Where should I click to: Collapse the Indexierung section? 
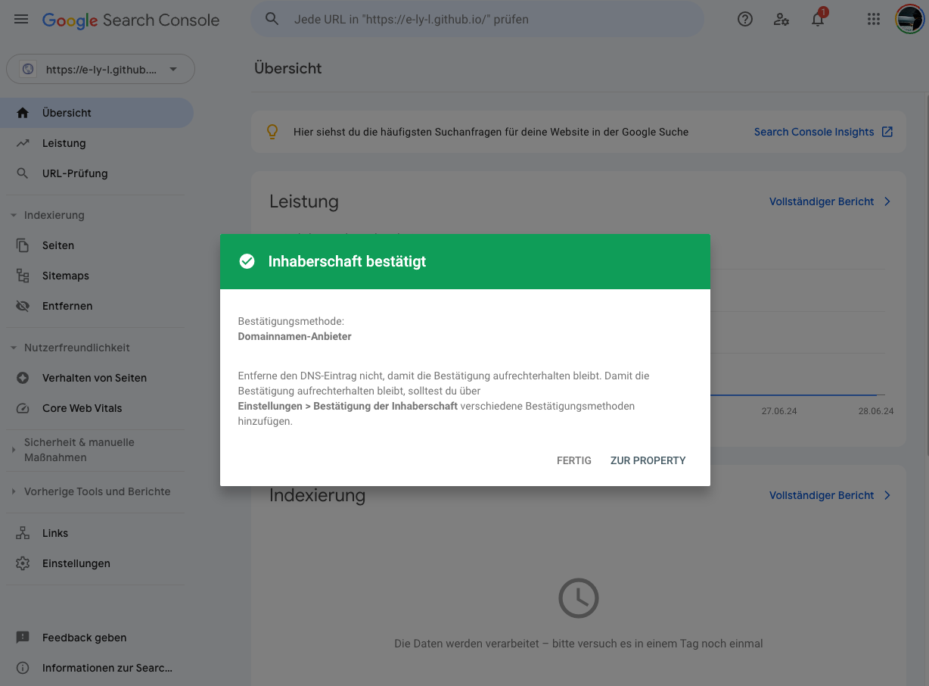pos(14,216)
